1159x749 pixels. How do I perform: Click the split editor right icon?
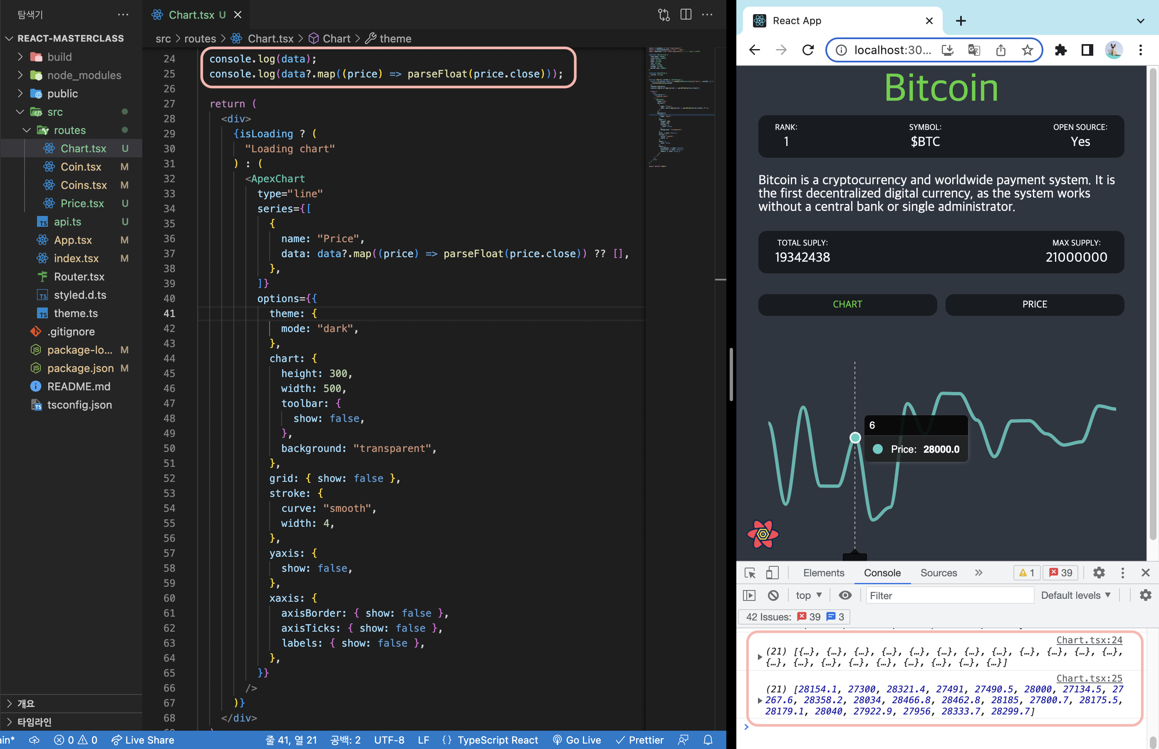686,15
